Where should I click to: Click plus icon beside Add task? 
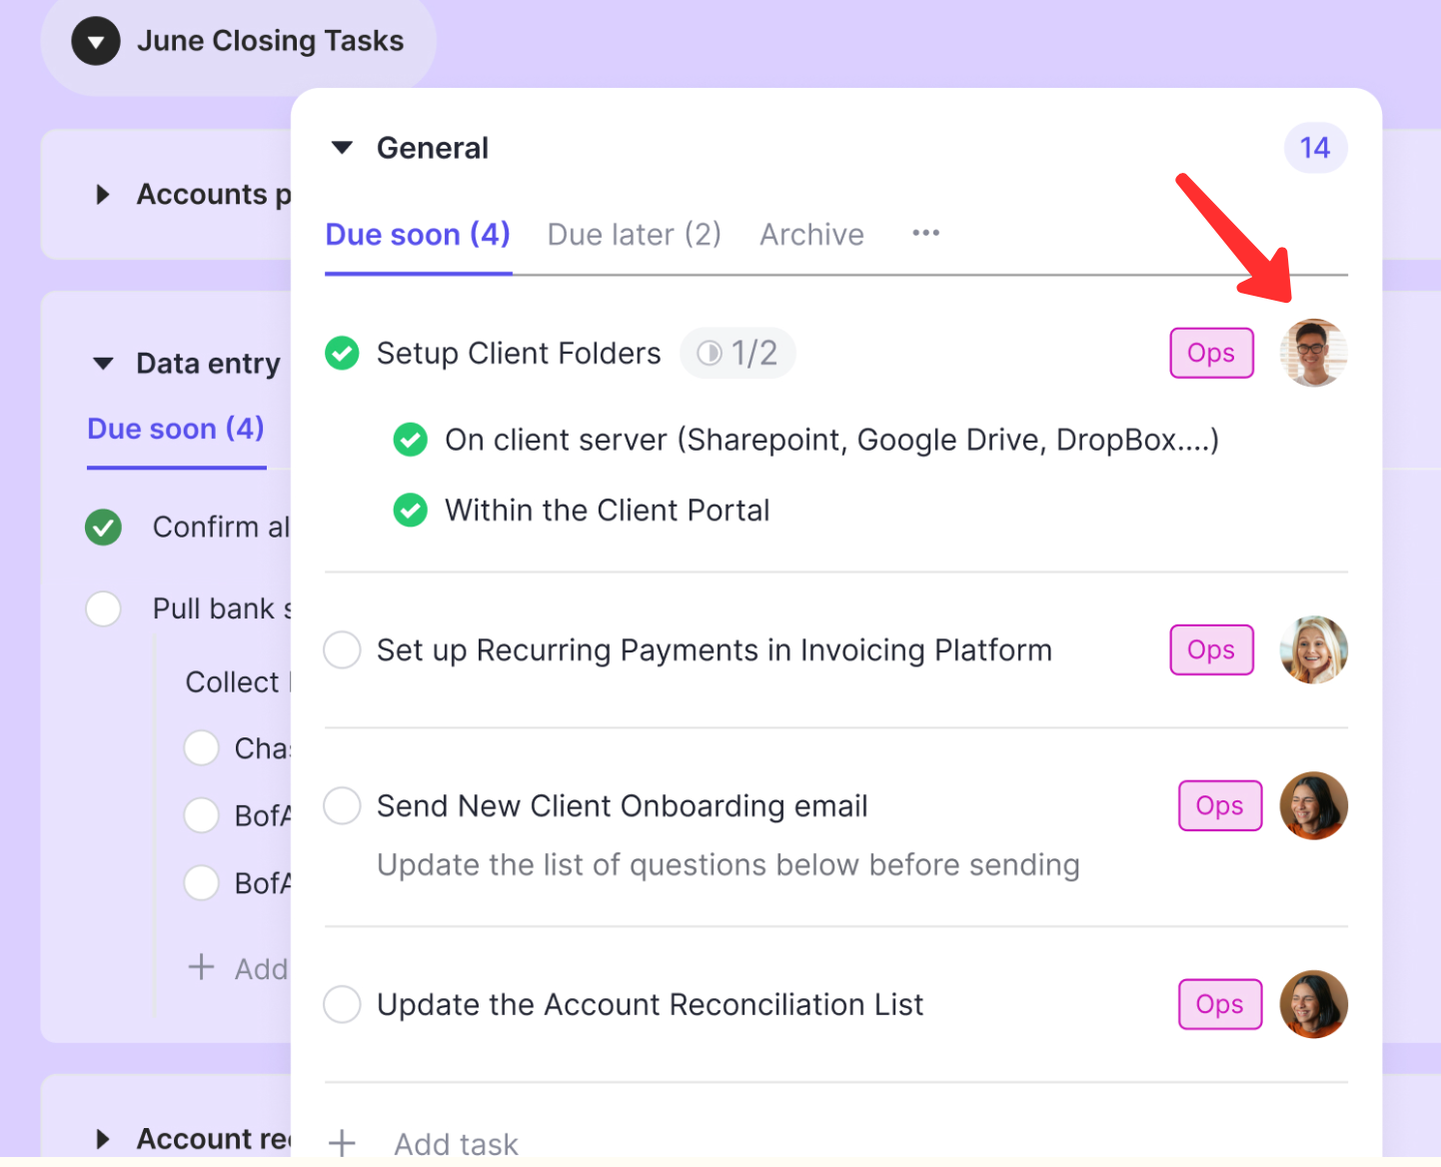click(342, 1142)
